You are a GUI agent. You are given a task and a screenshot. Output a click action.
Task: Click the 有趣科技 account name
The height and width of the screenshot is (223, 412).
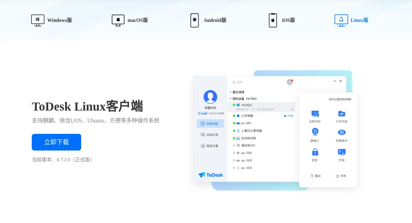click(x=210, y=108)
